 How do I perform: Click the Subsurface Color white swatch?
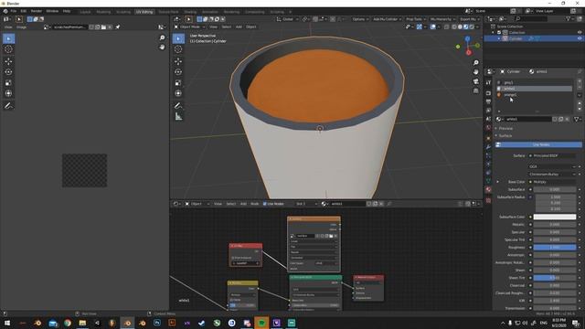coord(555,217)
